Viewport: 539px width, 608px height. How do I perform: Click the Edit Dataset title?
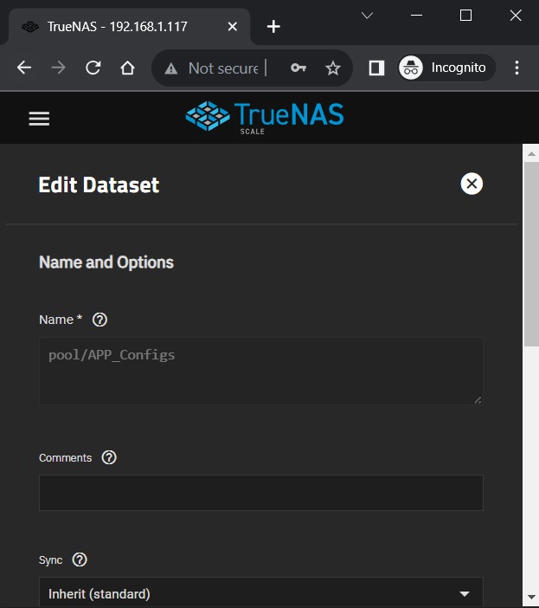[x=99, y=184]
